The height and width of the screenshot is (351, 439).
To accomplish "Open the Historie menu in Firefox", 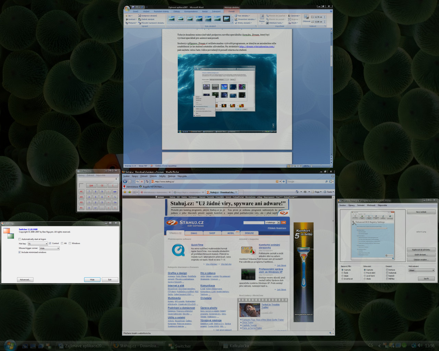I will 153,176.
